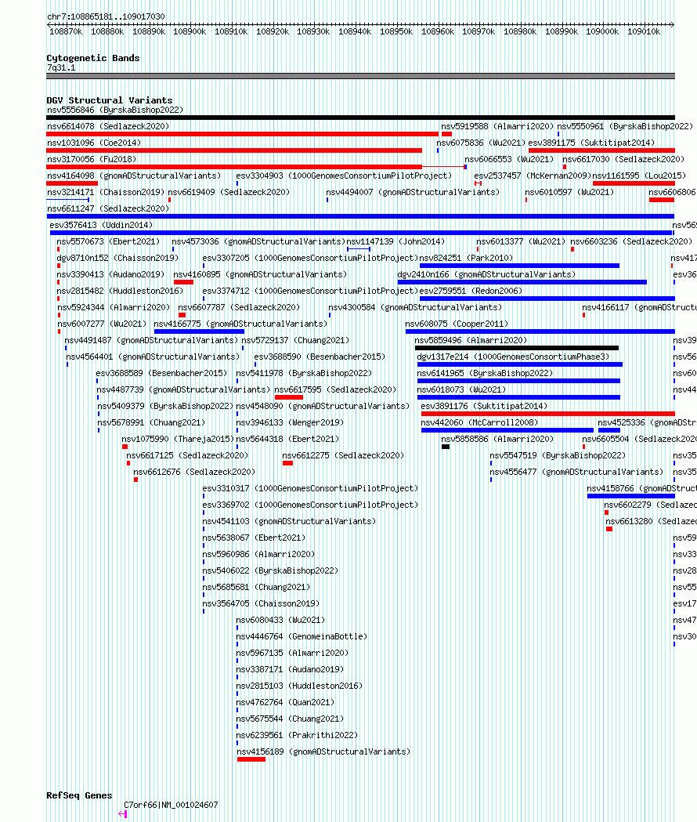The width and height of the screenshot is (697, 822).
Task: Select esv3891176 (Suktitipat2014) variant
Action: point(484,406)
